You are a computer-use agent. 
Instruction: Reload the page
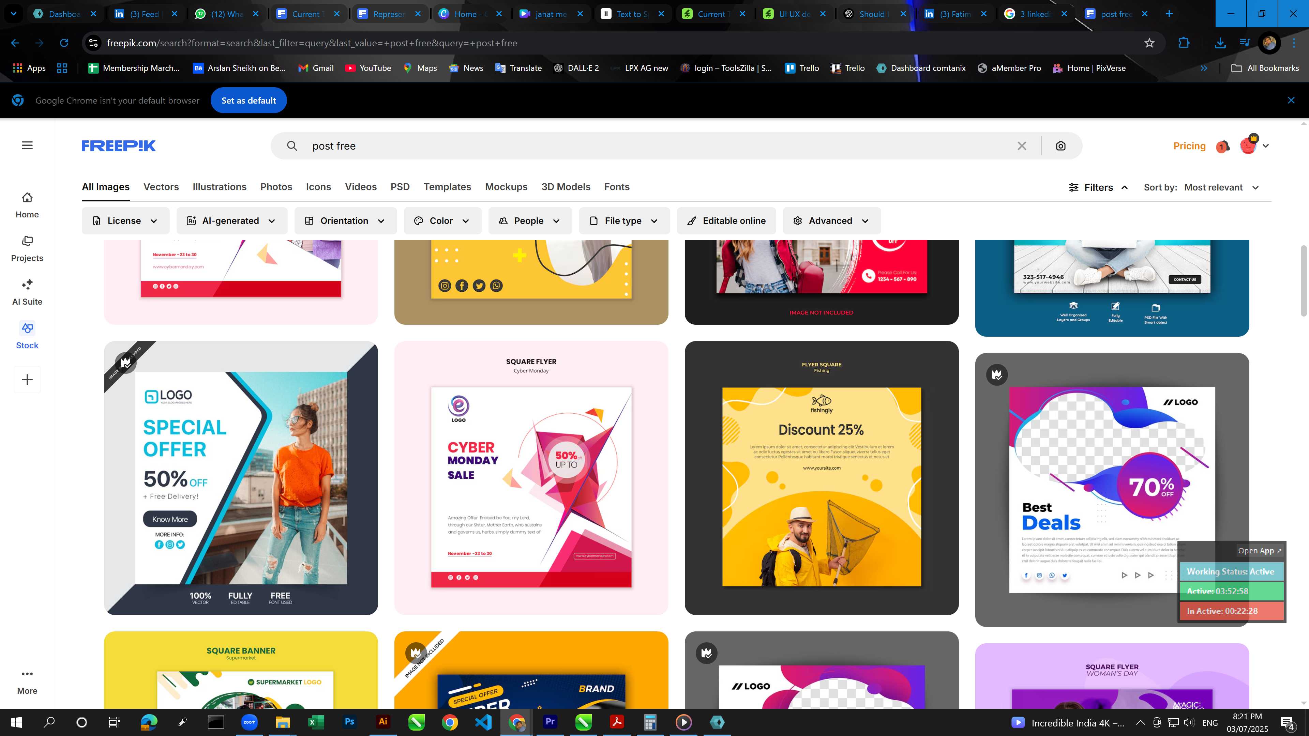coord(64,43)
